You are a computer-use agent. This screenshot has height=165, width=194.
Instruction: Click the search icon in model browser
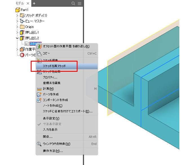click(x=73, y=3)
